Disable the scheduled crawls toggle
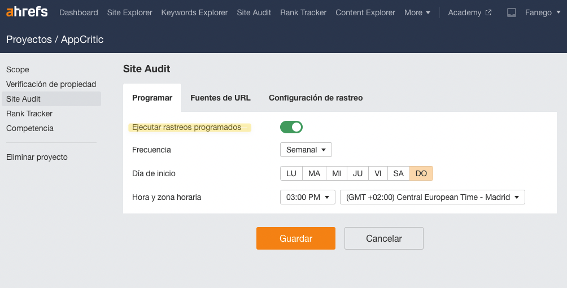Viewport: 567px width, 288px height. click(x=291, y=127)
